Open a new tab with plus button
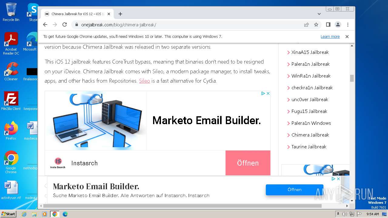388x218 pixels. [120, 14]
